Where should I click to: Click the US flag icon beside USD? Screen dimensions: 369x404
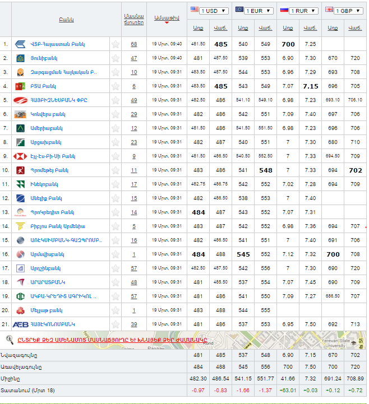(195, 10)
